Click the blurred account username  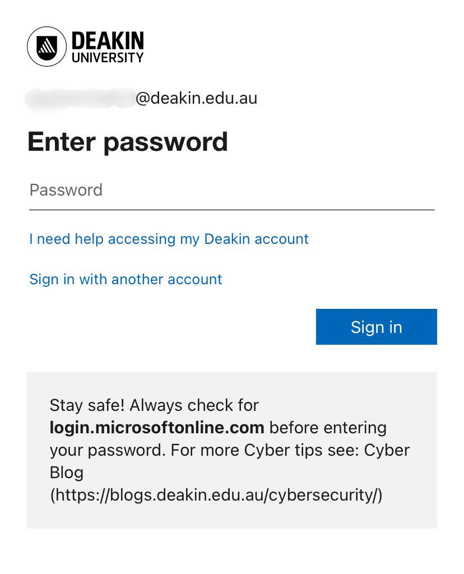[80, 98]
